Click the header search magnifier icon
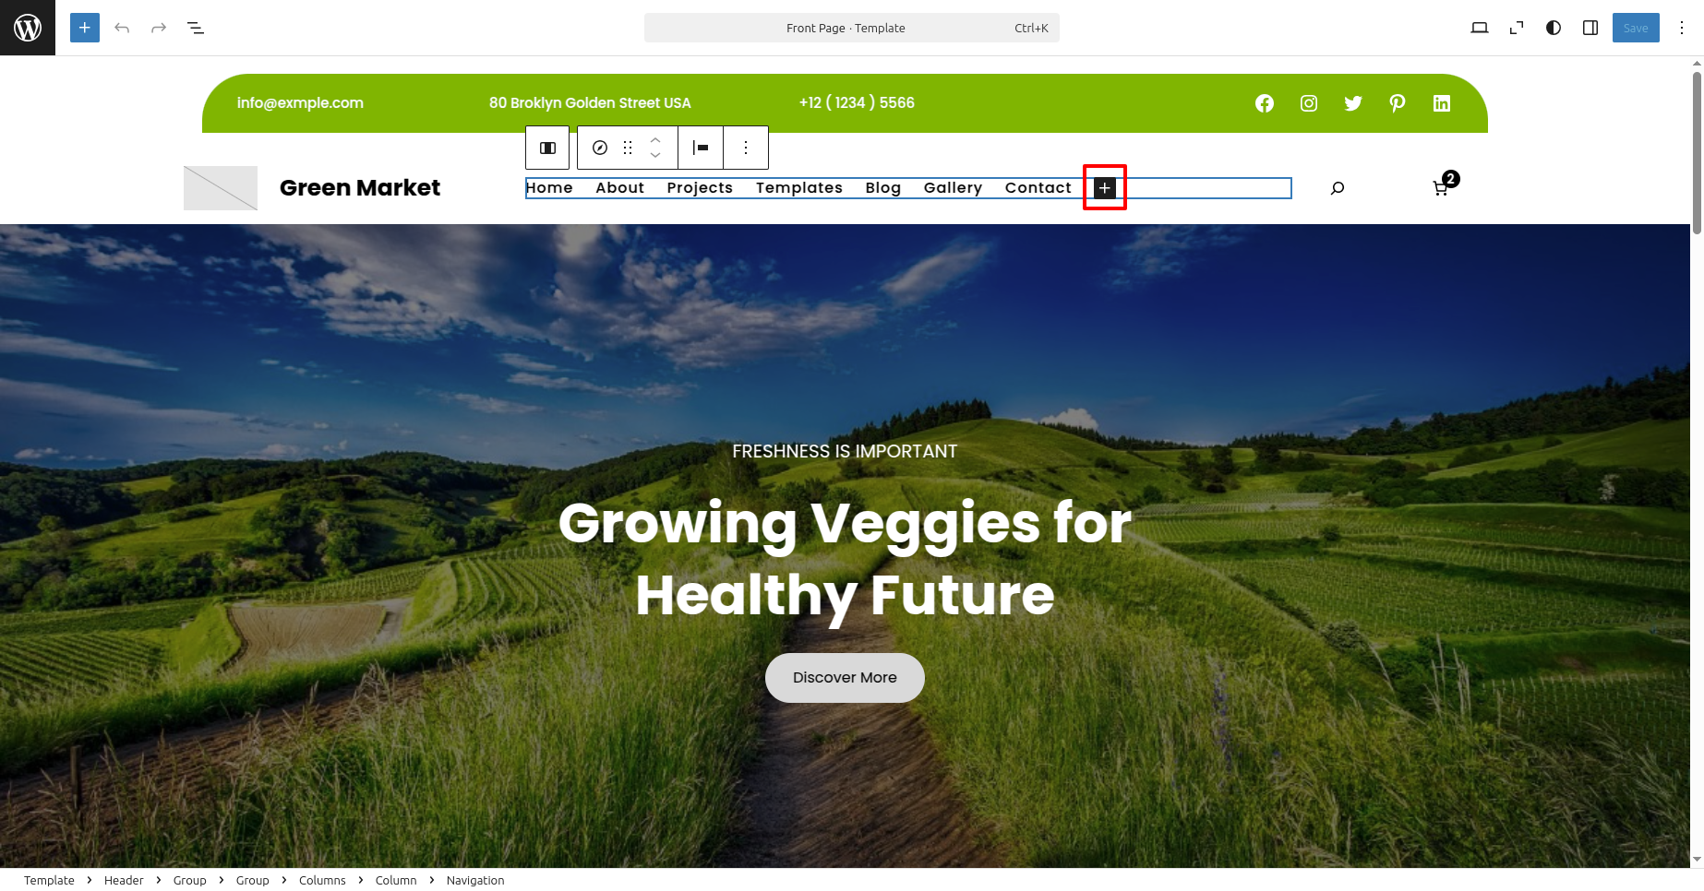This screenshot has height=891, width=1704. [1337, 188]
